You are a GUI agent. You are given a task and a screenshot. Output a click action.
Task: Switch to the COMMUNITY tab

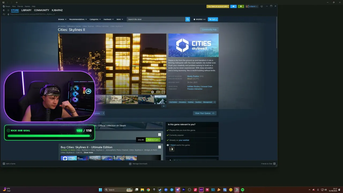coord(42,10)
